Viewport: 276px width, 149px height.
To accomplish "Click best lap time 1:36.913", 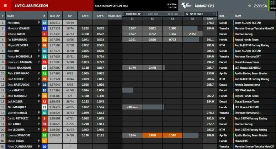I will coord(55,23).
